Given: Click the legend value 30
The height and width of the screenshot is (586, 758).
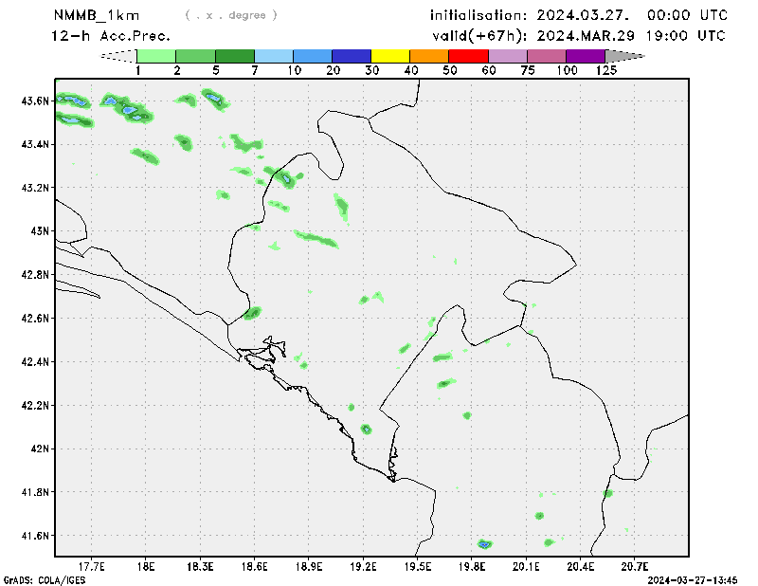Looking at the screenshot, I should click(371, 71).
